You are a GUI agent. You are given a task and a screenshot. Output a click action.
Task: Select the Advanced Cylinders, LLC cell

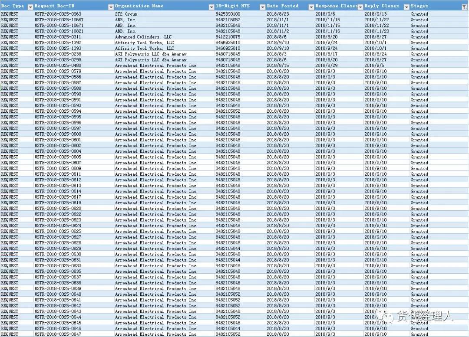click(x=164, y=37)
